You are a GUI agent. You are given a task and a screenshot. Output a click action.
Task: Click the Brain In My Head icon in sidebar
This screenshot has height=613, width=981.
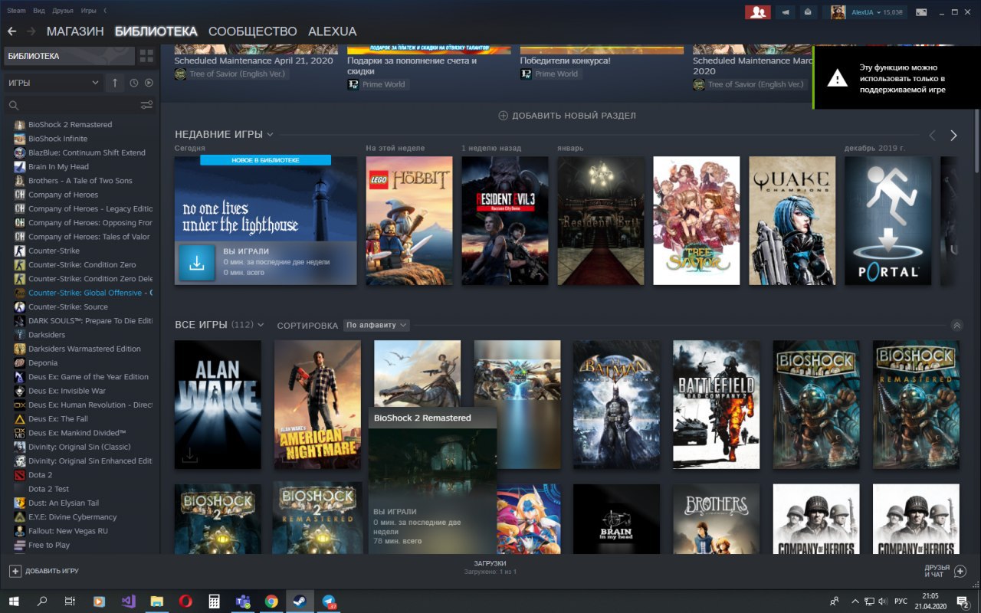coord(20,166)
